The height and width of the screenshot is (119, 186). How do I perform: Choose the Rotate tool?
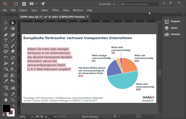click(6, 58)
